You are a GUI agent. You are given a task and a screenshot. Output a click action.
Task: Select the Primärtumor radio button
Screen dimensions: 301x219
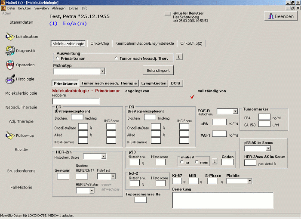pos(58,58)
